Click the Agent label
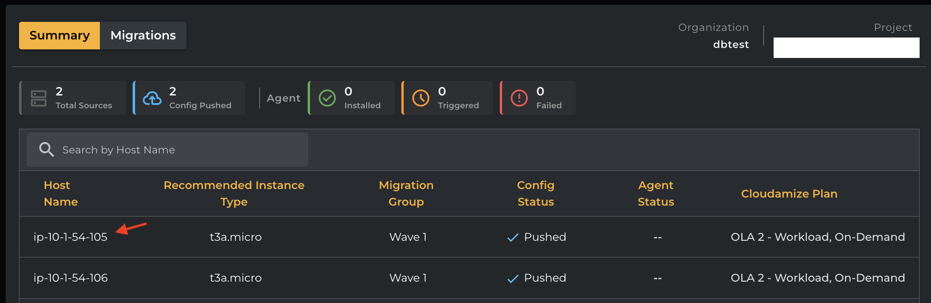This screenshot has height=303, width=931. (x=283, y=98)
